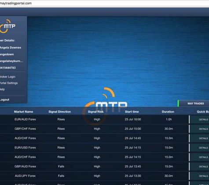Viewport: 209px width, 185px height.
Task: Select the Angela Downes user name
Action: pos(11,48)
